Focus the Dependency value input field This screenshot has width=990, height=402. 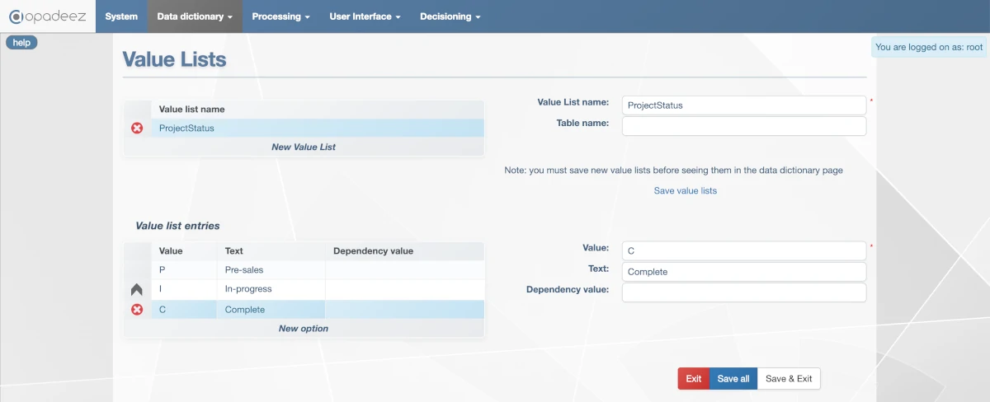tap(744, 292)
